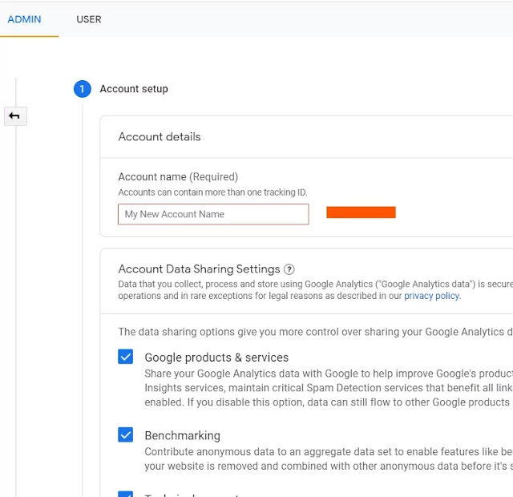Click the step 1 circle icon
Image resolution: width=513 pixels, height=497 pixels.
tap(83, 89)
